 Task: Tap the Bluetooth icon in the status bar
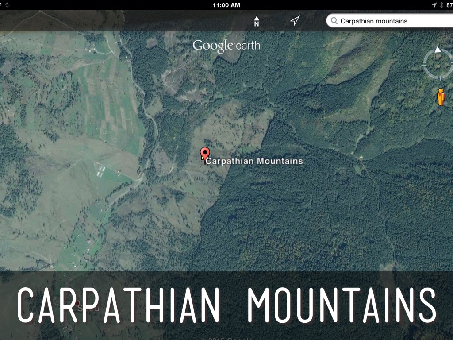point(441,5)
